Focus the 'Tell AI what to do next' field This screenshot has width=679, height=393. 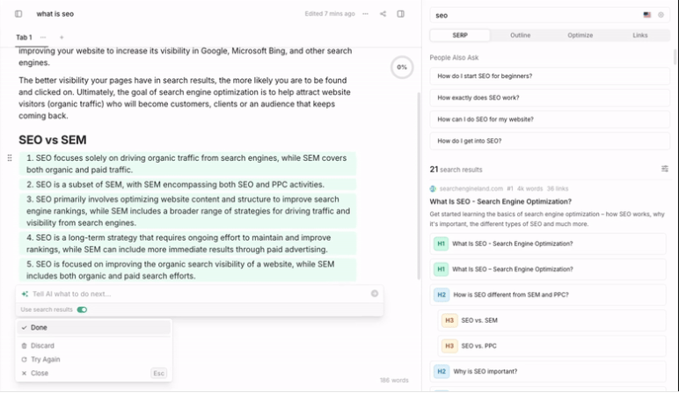point(199,294)
